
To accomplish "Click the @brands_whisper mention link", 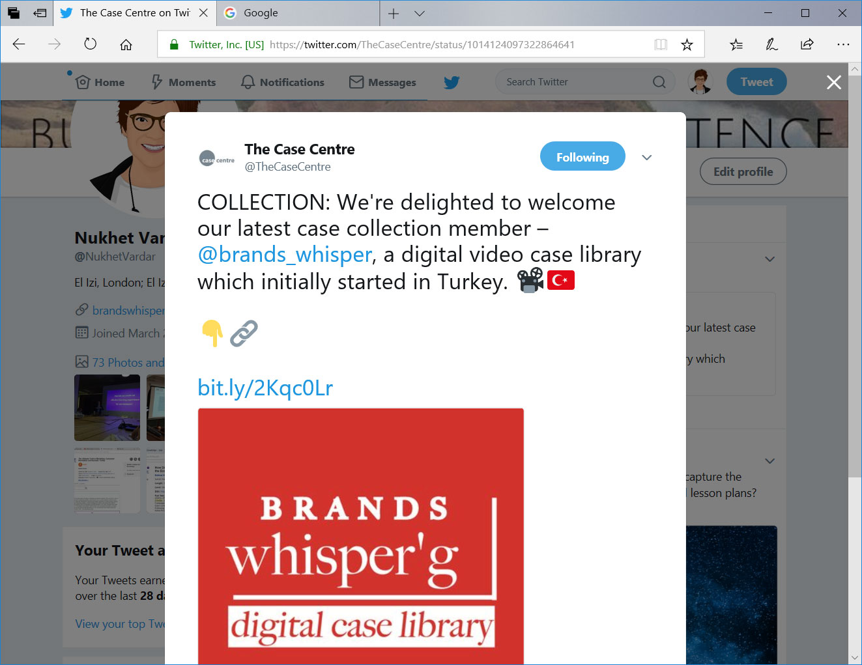I will click(285, 254).
